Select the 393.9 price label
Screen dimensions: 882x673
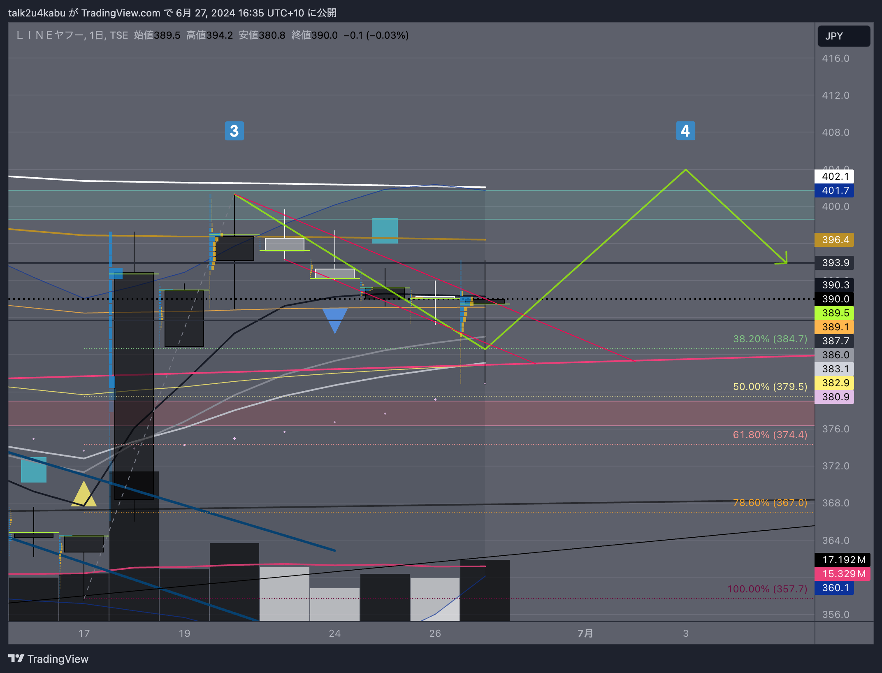click(x=834, y=263)
